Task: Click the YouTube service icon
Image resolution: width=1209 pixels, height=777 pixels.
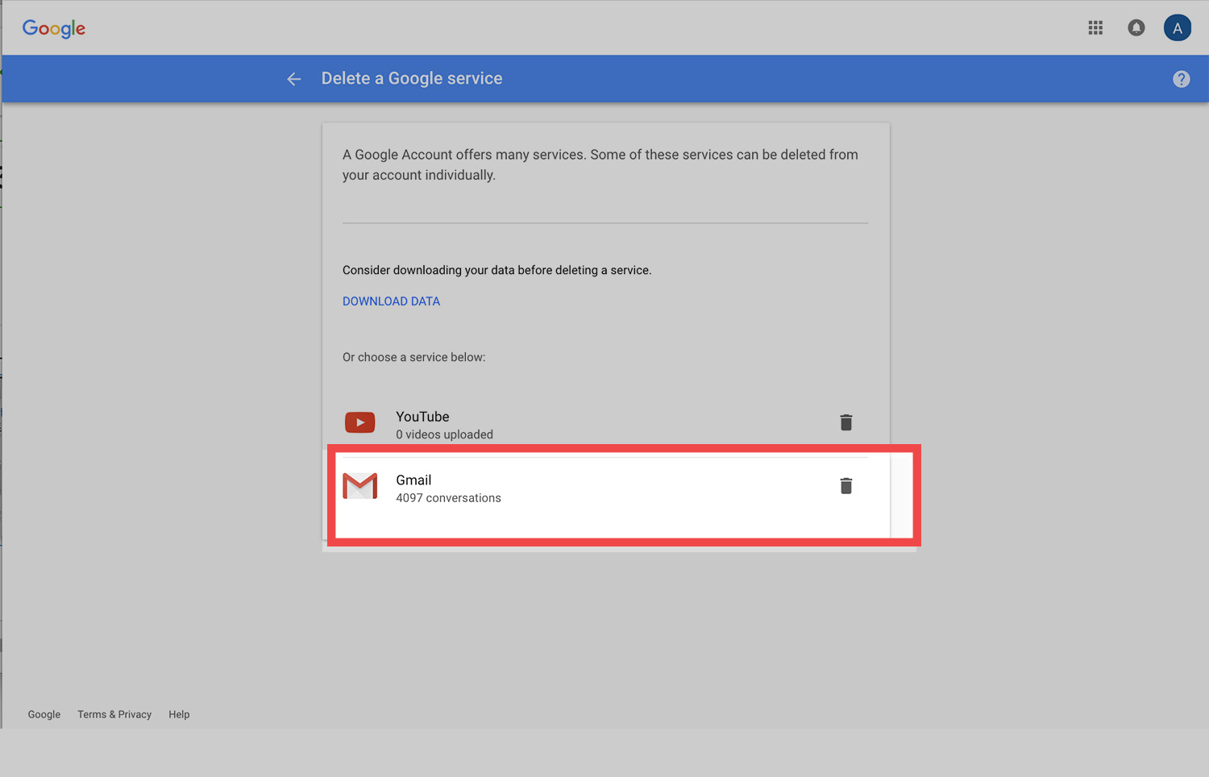Action: 360,422
